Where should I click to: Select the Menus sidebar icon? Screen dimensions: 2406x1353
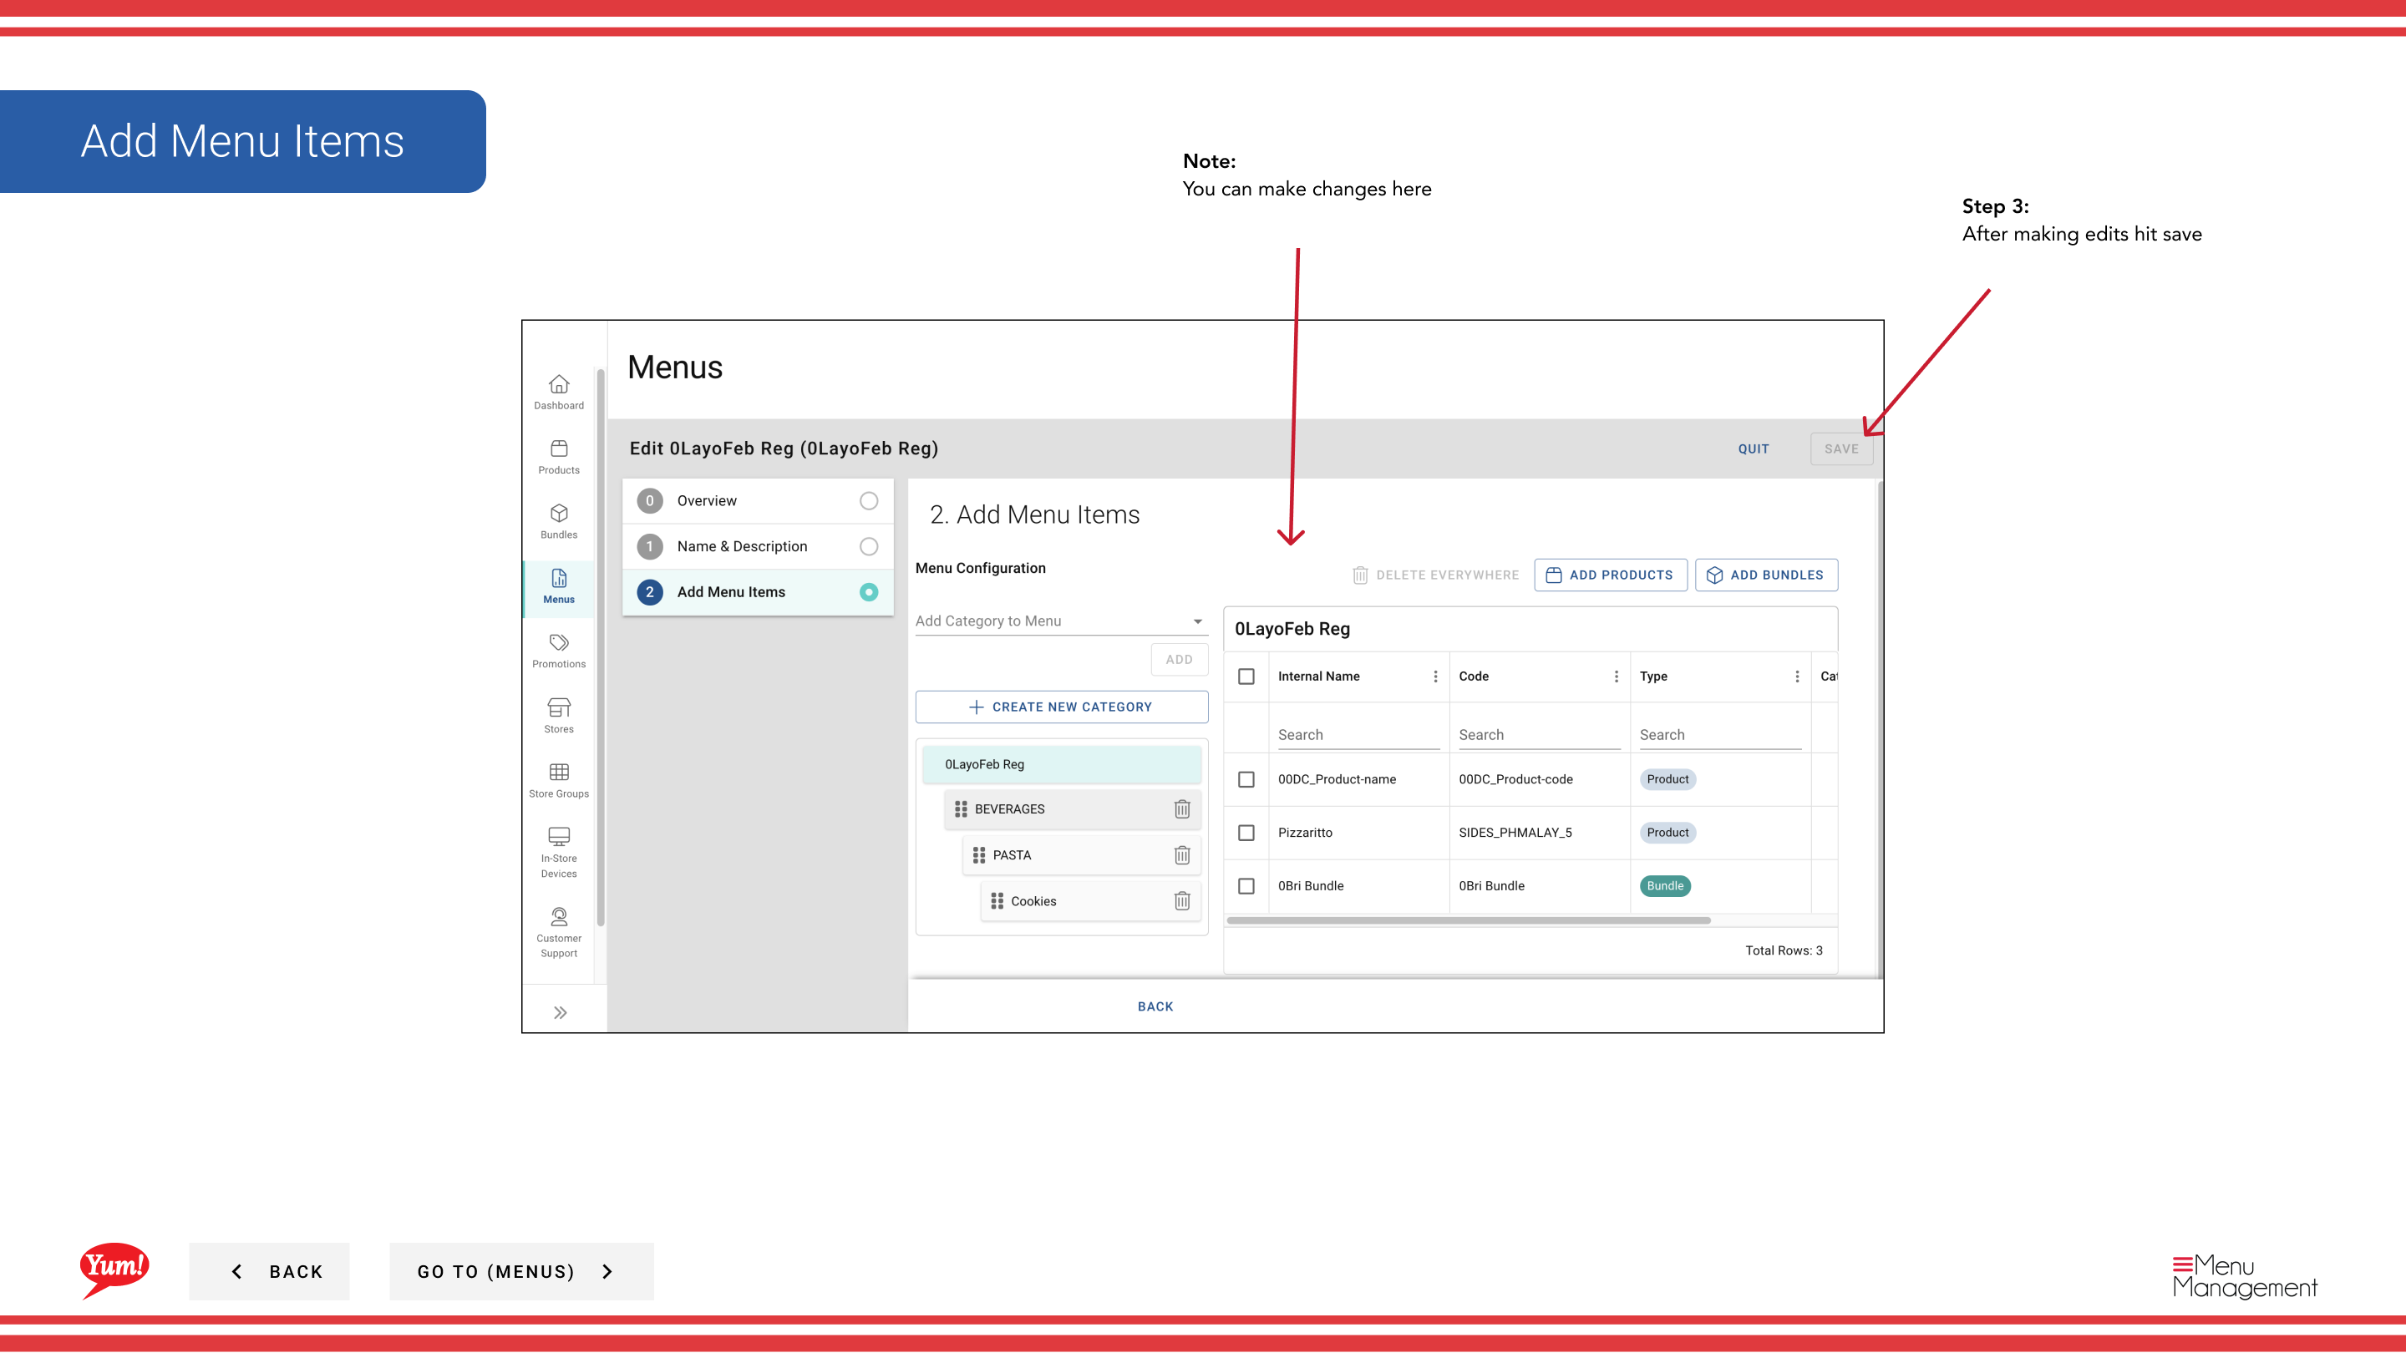pos(559,586)
